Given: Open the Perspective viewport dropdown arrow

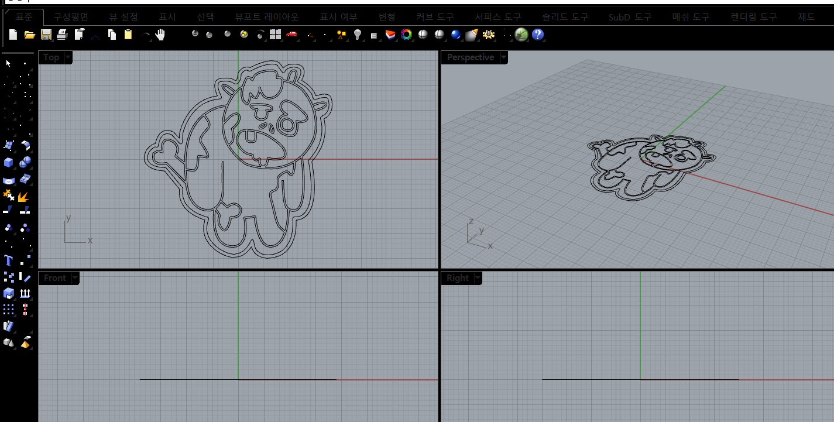Looking at the screenshot, I should pos(503,57).
